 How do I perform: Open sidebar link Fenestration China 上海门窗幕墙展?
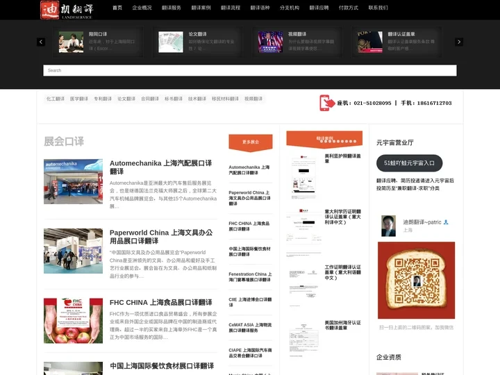pos(250,277)
